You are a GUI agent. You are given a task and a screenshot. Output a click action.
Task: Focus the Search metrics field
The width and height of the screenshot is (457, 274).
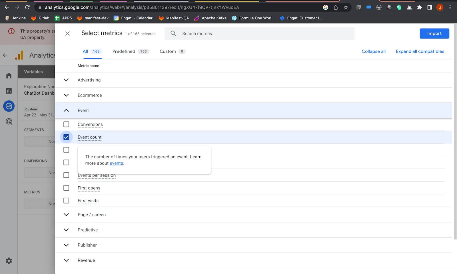pyautogui.click(x=260, y=33)
